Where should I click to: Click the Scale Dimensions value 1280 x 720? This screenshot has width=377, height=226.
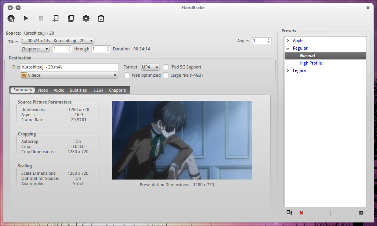pyautogui.click(x=78, y=174)
